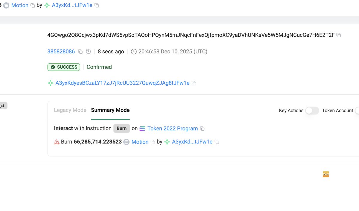Open A3yxKd...tJFw1e link in Burn row
Image resolution: width=359 pixels, height=211 pixels.
(x=192, y=142)
